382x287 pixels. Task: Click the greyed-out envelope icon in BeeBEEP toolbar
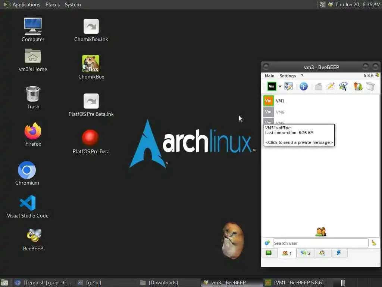click(319, 86)
